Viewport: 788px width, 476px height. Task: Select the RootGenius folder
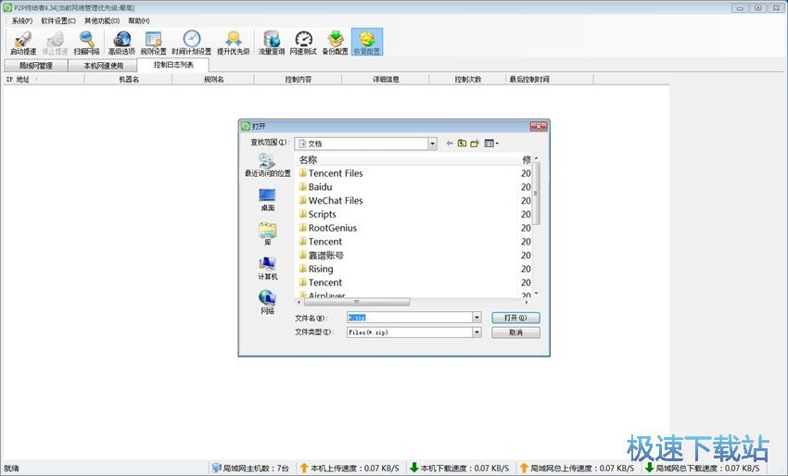[x=327, y=228]
